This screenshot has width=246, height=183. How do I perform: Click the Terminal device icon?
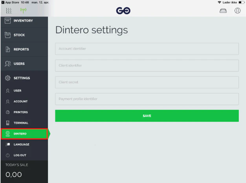[x=8, y=123]
